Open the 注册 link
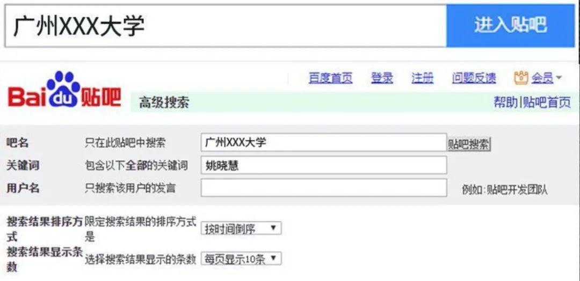The height and width of the screenshot is (281, 580). (x=423, y=78)
